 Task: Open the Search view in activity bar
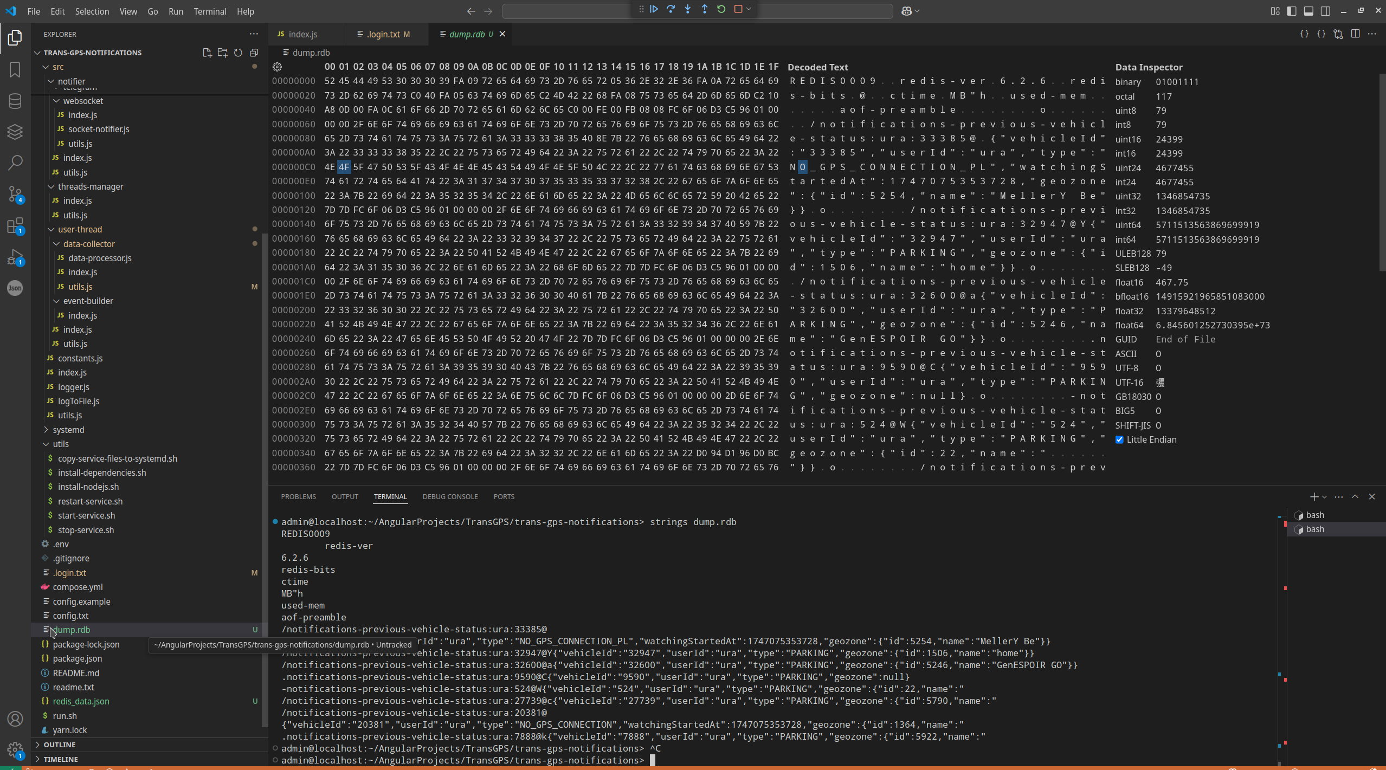pos(15,163)
